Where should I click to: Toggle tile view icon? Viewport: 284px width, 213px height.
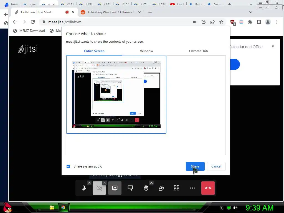click(x=177, y=188)
